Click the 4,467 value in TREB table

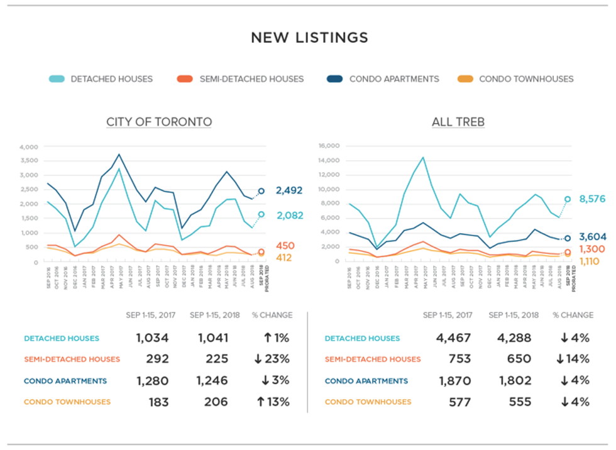tap(453, 338)
